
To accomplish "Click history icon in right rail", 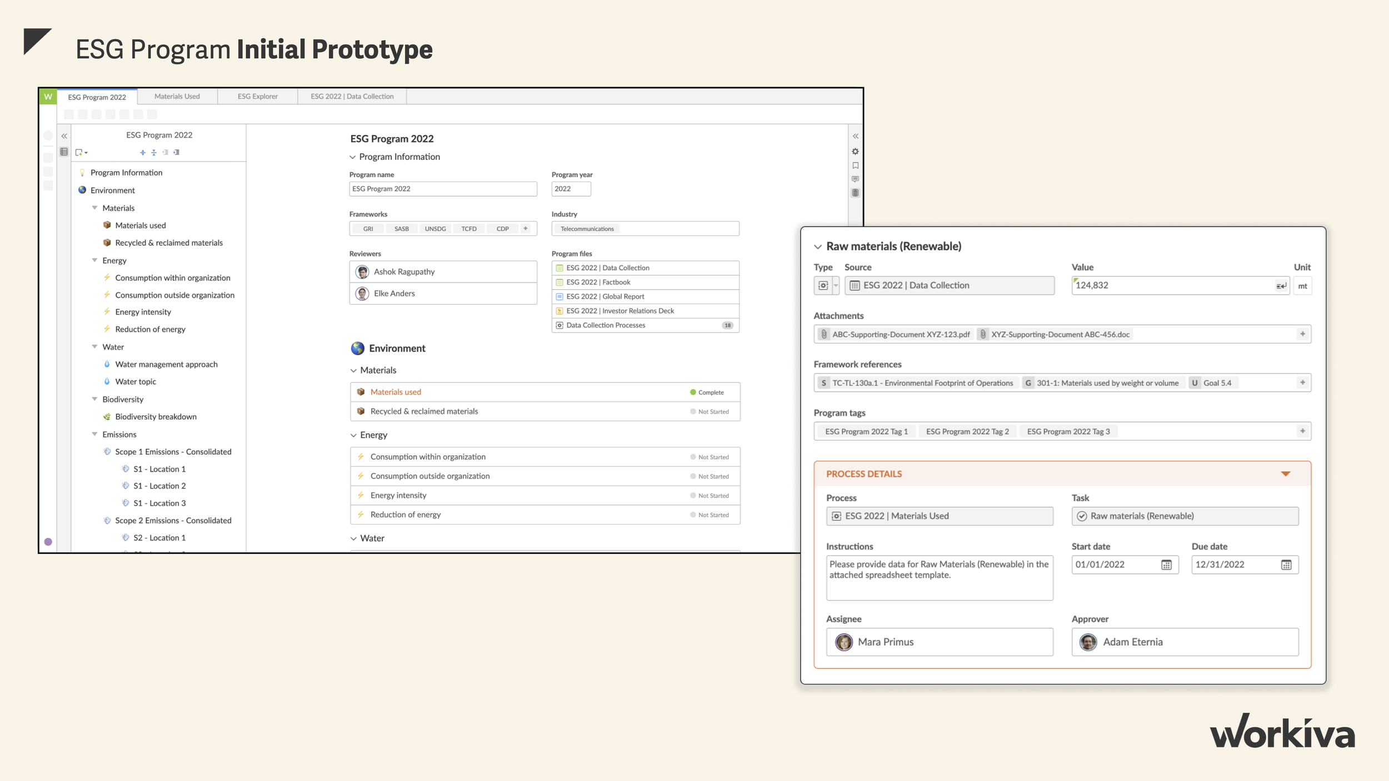I will 856,193.
